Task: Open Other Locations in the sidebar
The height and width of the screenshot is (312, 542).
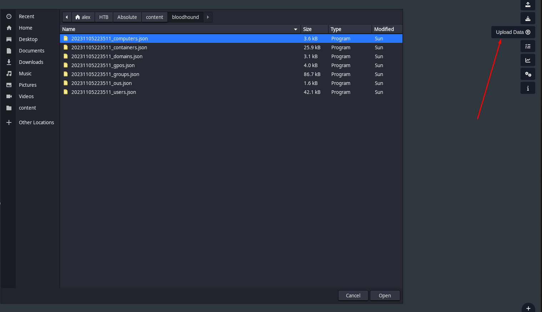Action: (x=36, y=122)
